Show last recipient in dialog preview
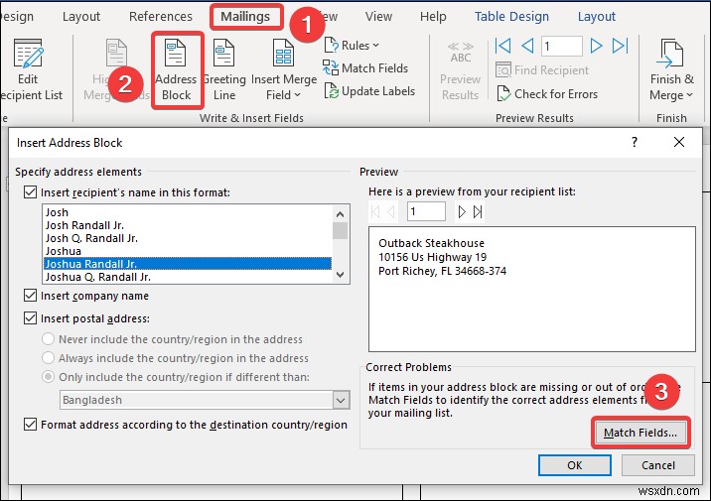Screen dimensions: 711x501 tap(478, 211)
